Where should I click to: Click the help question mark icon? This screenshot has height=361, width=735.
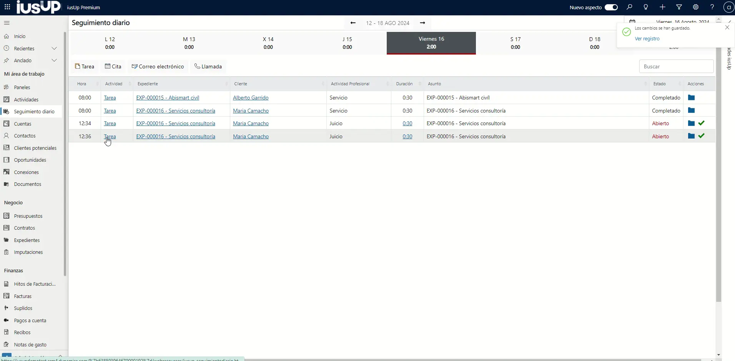[x=712, y=7]
